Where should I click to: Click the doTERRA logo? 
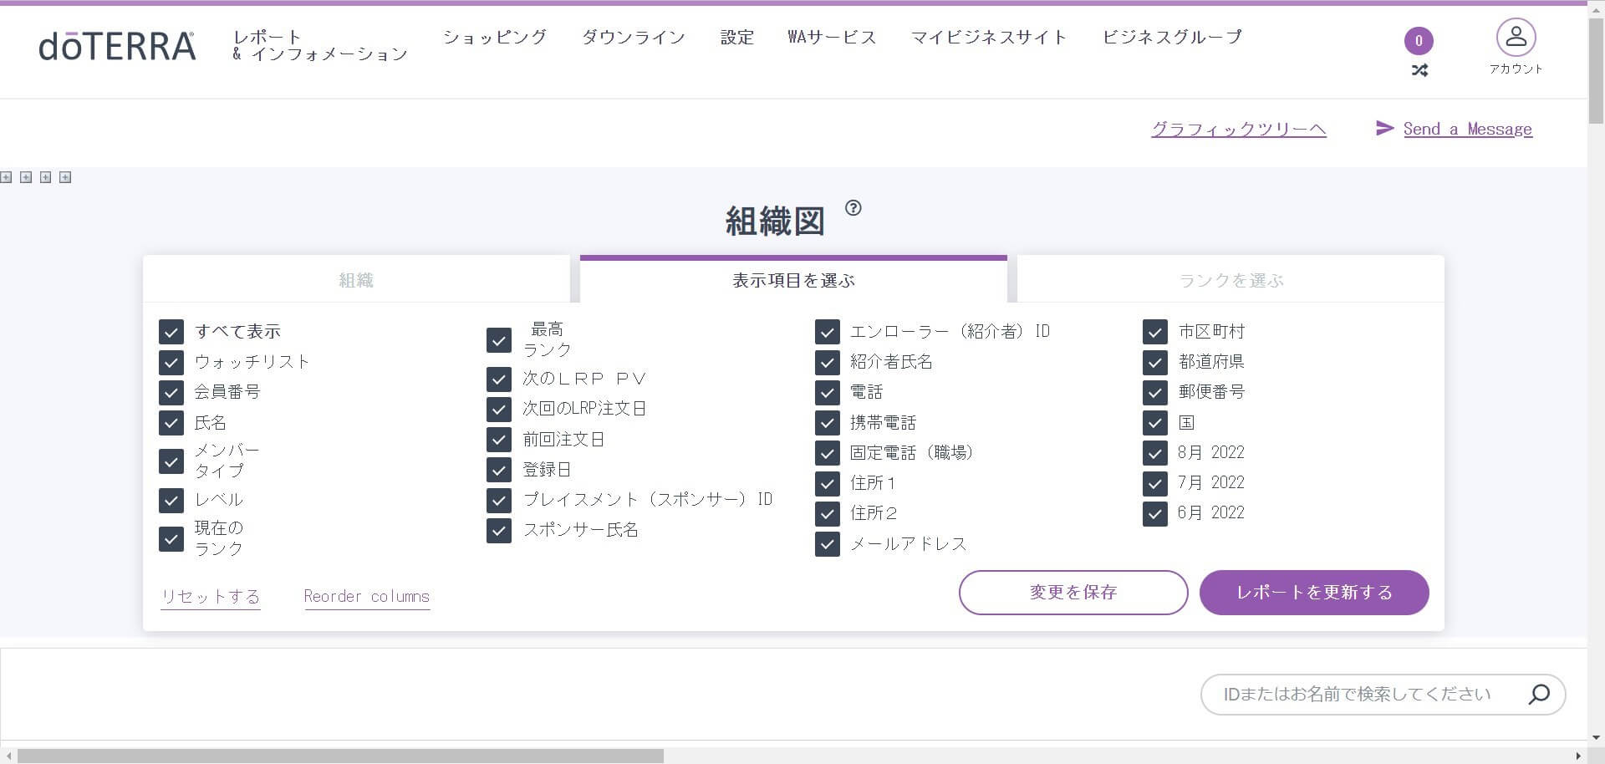pyautogui.click(x=117, y=47)
